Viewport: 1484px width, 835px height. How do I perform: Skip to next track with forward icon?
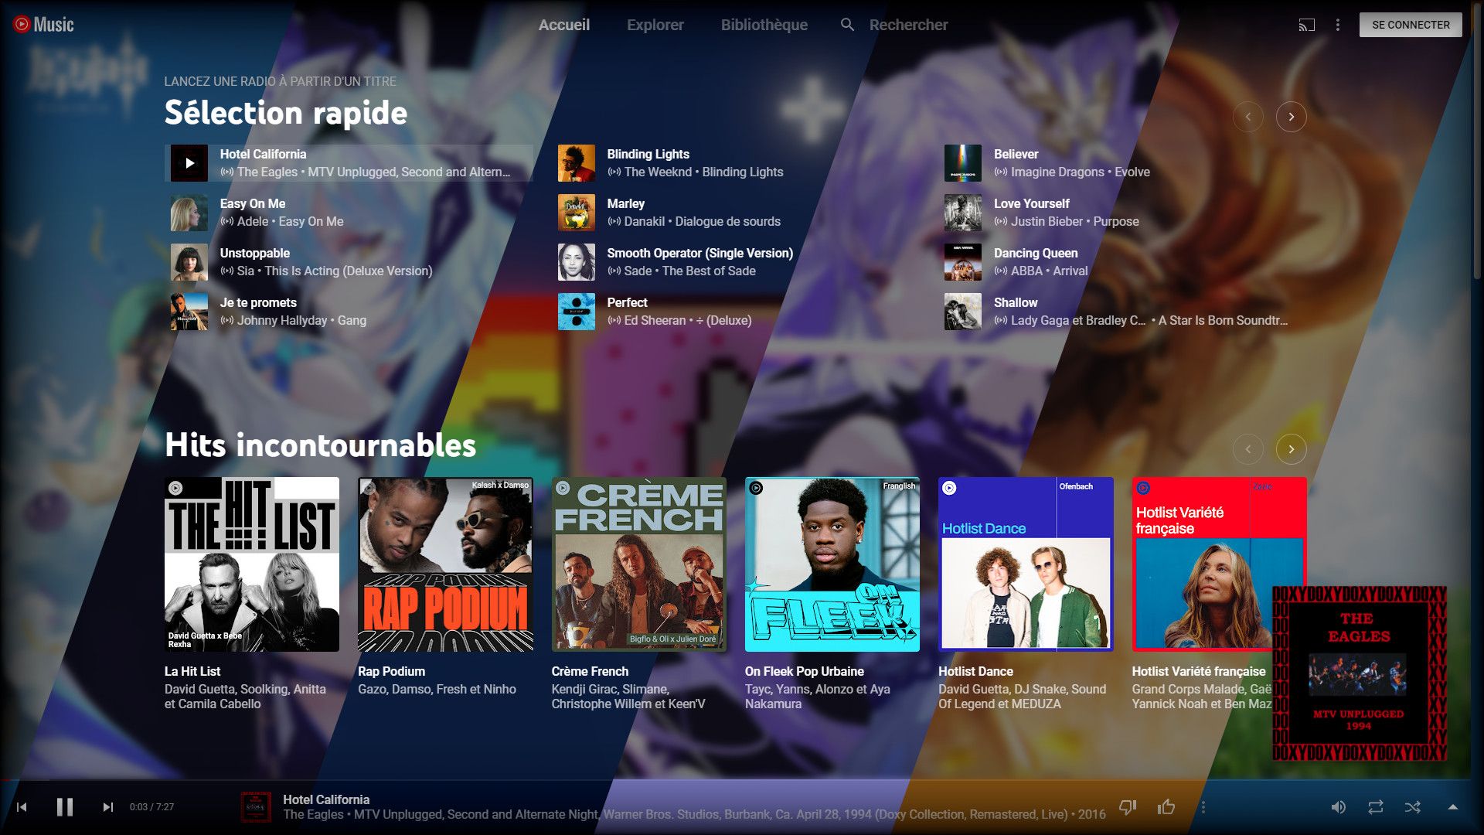click(108, 806)
